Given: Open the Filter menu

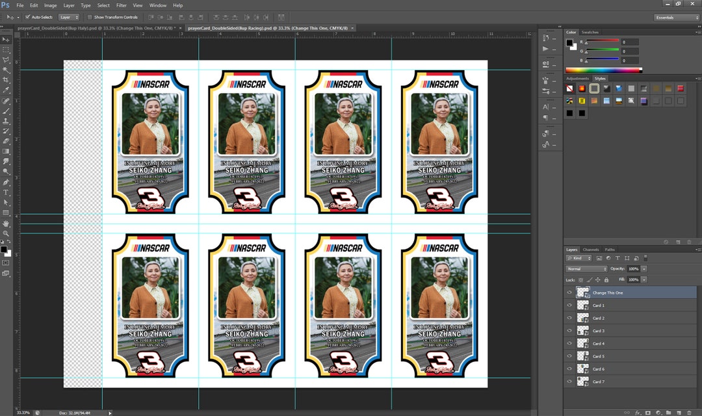Looking at the screenshot, I should tap(121, 5).
